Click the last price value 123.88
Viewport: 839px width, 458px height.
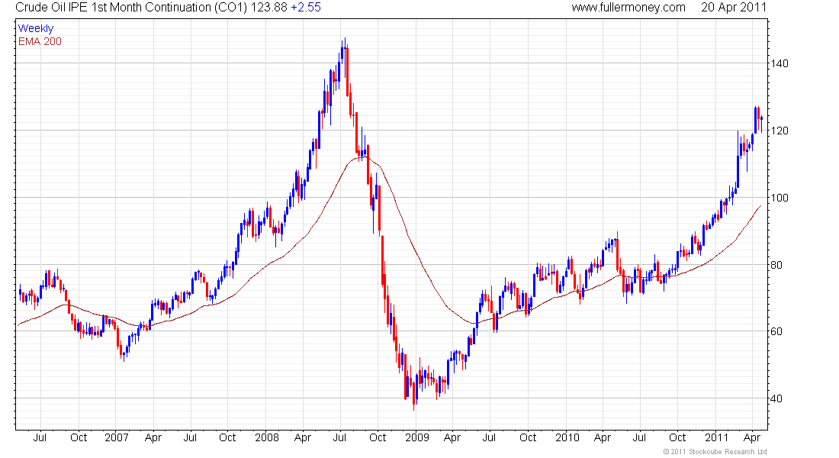268,8
